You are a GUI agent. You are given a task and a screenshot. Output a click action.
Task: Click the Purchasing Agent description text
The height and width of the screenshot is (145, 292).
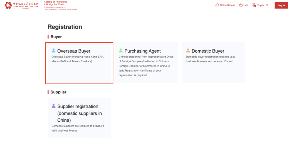click(146, 66)
